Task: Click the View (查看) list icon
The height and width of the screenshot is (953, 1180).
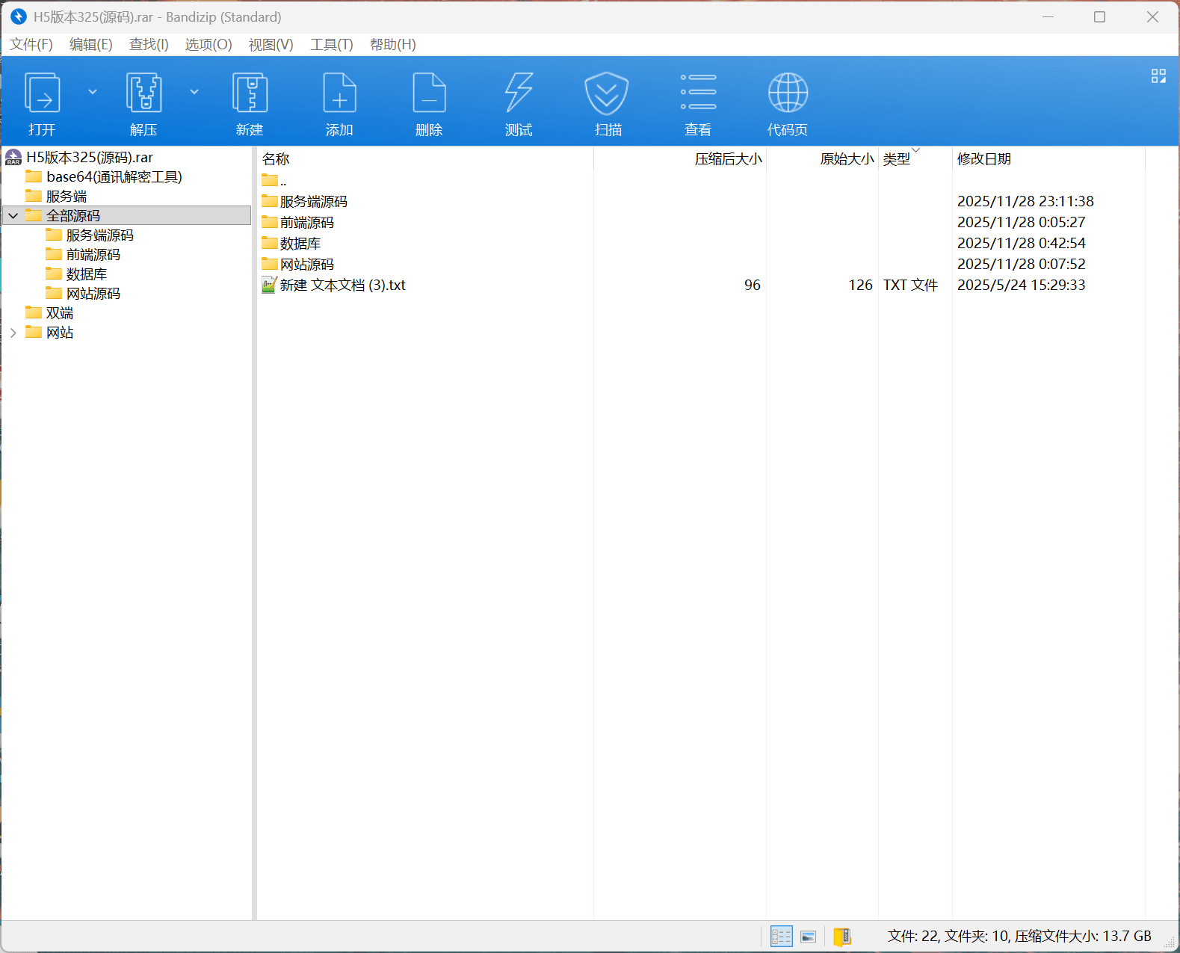Action: coord(698,93)
